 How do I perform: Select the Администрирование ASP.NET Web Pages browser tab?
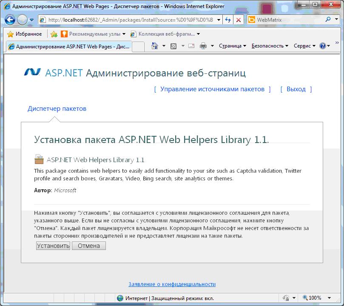pyautogui.click(x=68, y=47)
